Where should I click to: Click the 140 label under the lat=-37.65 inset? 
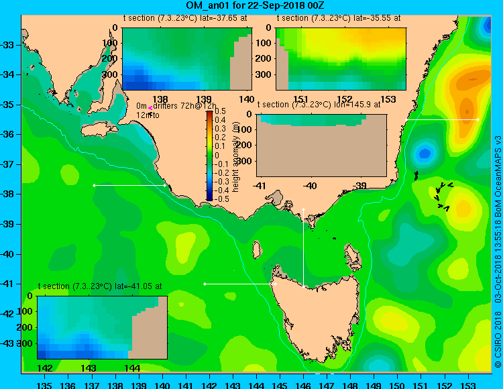click(x=247, y=99)
